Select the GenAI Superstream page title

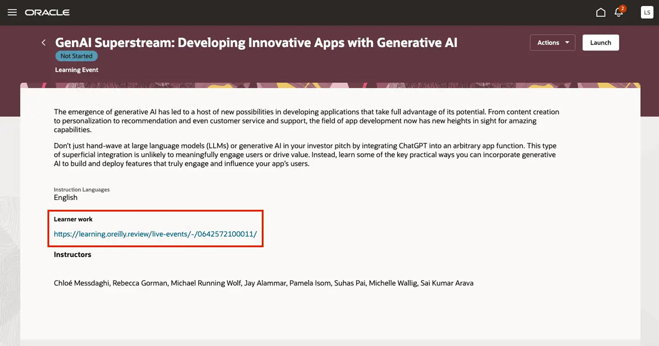(x=256, y=42)
